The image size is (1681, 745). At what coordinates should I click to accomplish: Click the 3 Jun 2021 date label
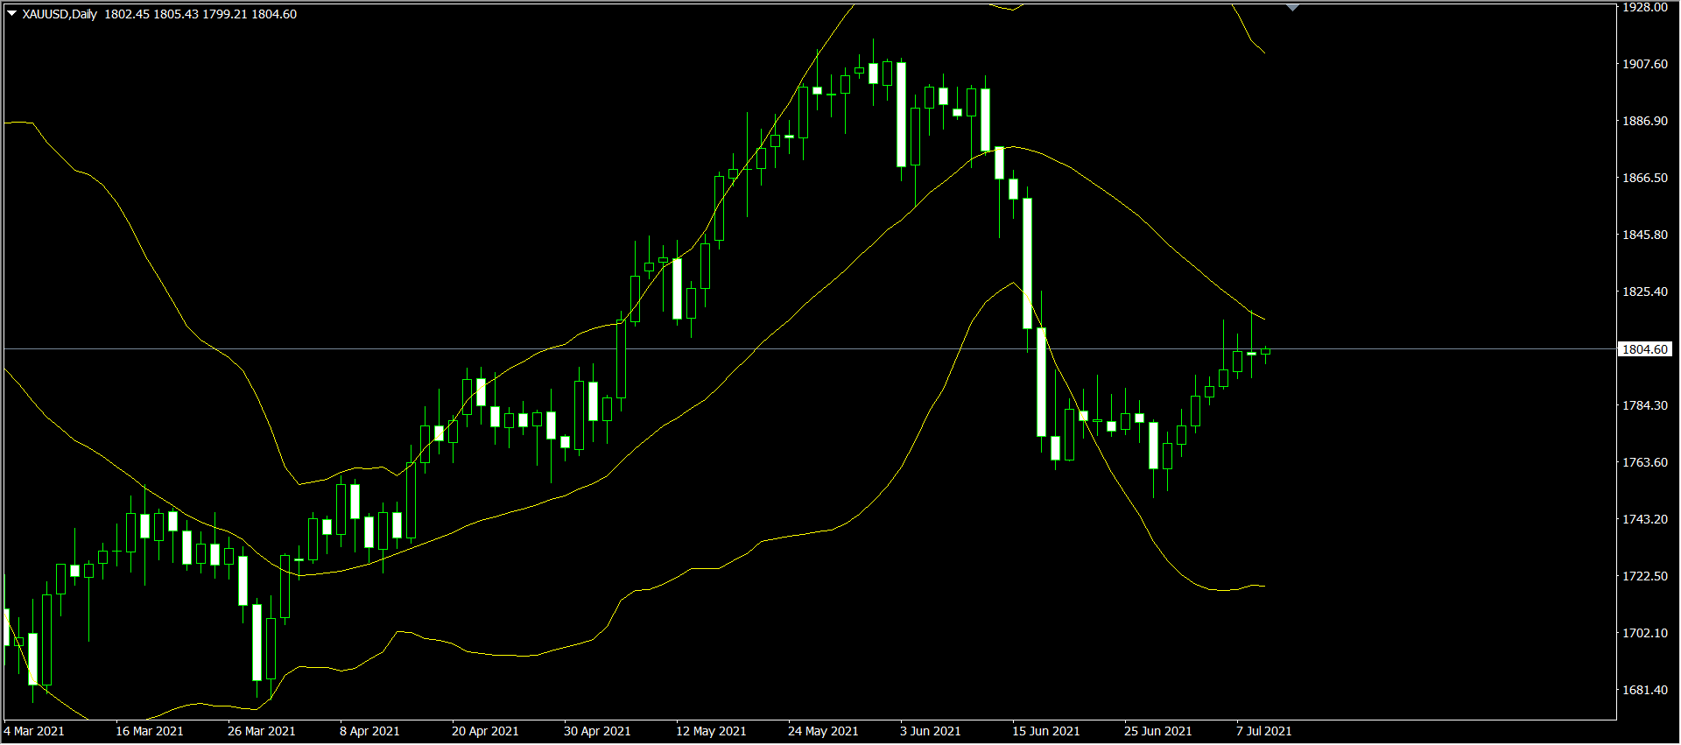931,731
